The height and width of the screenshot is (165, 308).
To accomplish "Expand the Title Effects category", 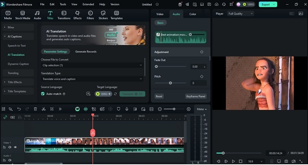I will pyautogui.click(x=18, y=82).
